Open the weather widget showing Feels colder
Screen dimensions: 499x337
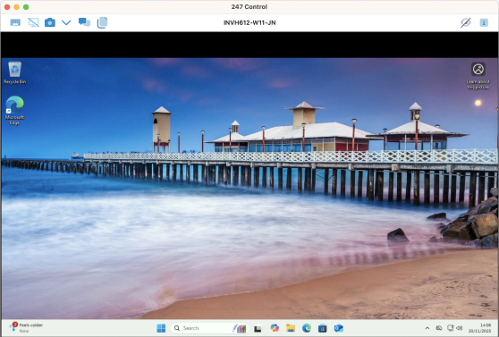tap(26, 328)
